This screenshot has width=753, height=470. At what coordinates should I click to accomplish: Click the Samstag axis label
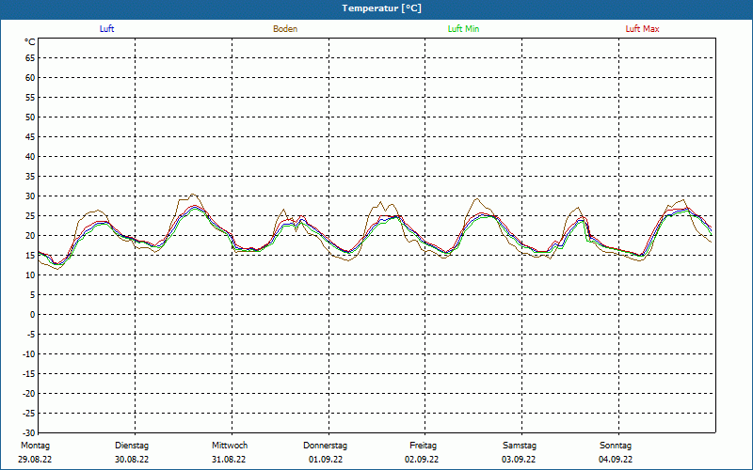[520, 446]
